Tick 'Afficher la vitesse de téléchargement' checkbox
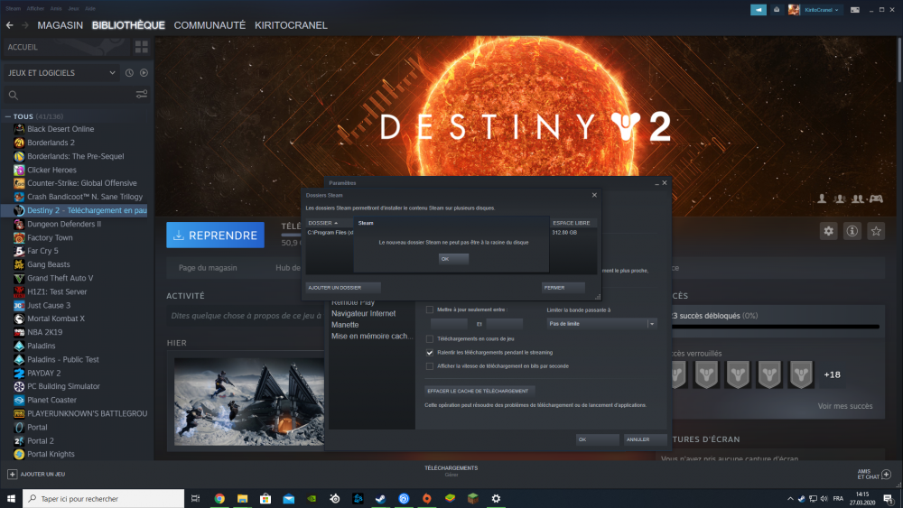903x508 pixels. click(x=430, y=365)
